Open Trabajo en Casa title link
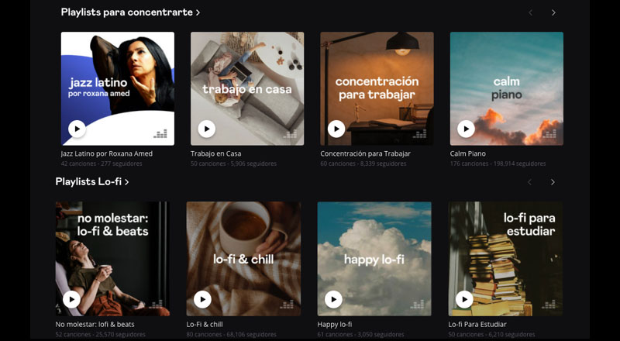Image resolution: width=620 pixels, height=341 pixels. (x=215, y=153)
